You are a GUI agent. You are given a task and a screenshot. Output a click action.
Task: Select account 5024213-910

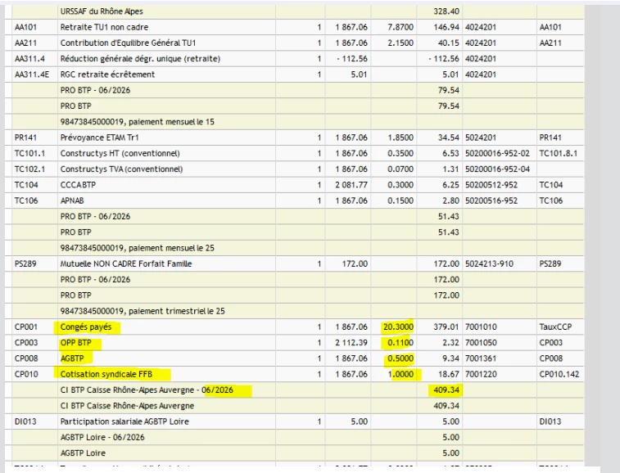pos(489,264)
